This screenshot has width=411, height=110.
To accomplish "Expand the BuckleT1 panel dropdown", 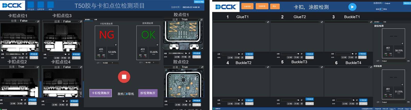I will point(368,22).
